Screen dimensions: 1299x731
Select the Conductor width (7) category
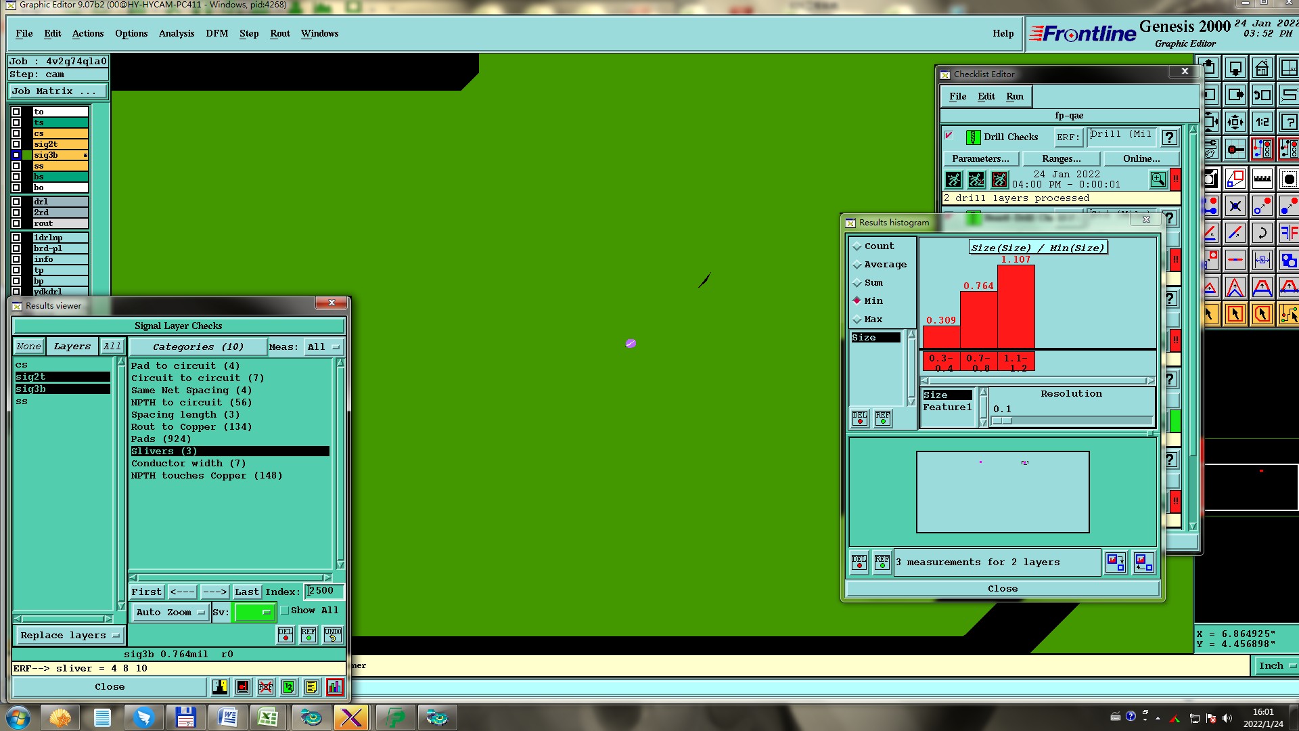pyautogui.click(x=188, y=464)
